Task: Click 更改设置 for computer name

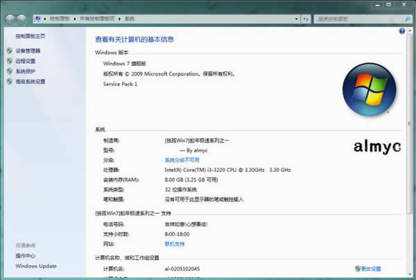Action: [372, 268]
